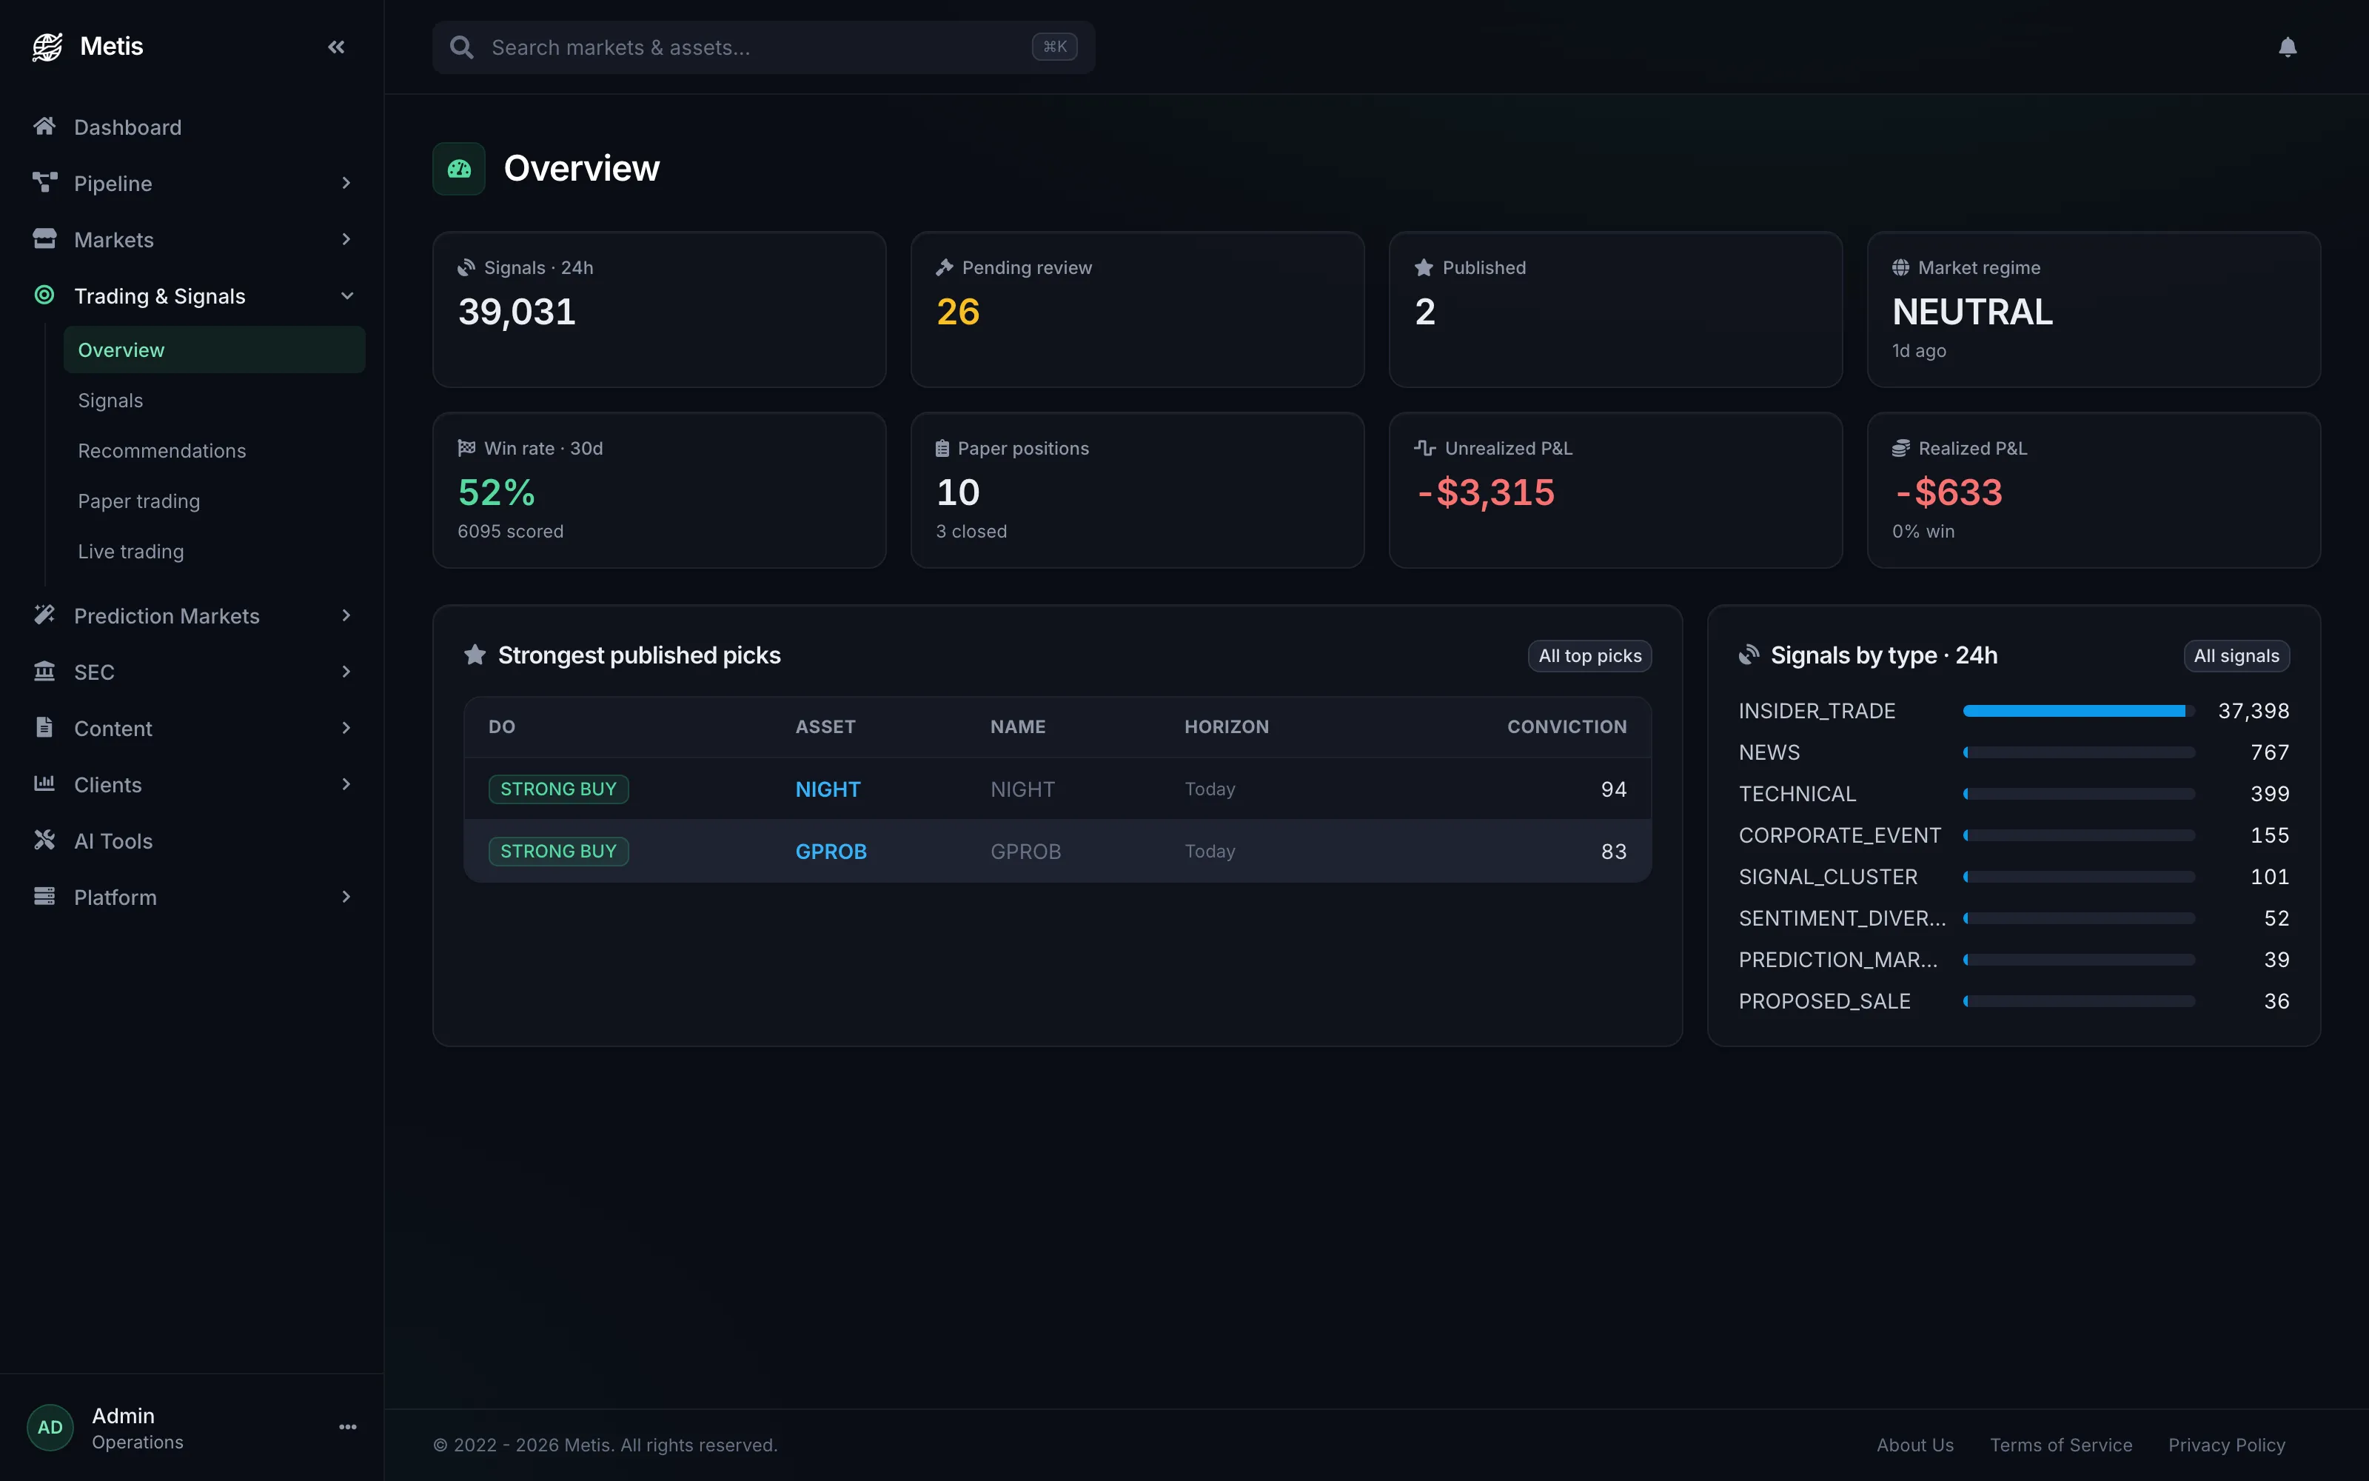The image size is (2369, 1481).
Task: Open the NIGHT asset link
Action: (x=827, y=789)
